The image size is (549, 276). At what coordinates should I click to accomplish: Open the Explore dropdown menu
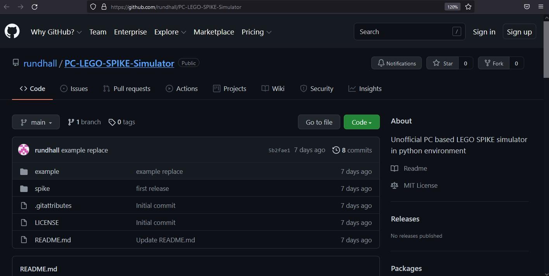[x=170, y=32]
